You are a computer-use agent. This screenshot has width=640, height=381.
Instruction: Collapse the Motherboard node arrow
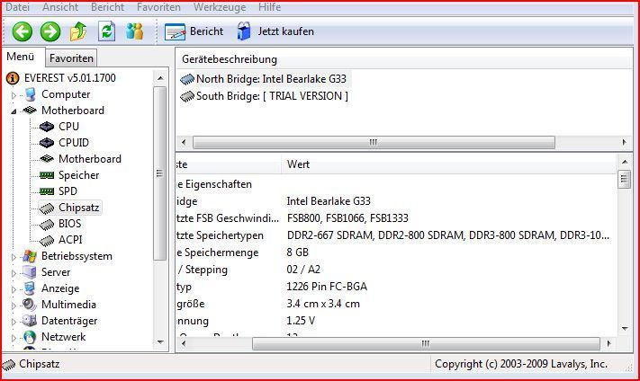coord(14,111)
